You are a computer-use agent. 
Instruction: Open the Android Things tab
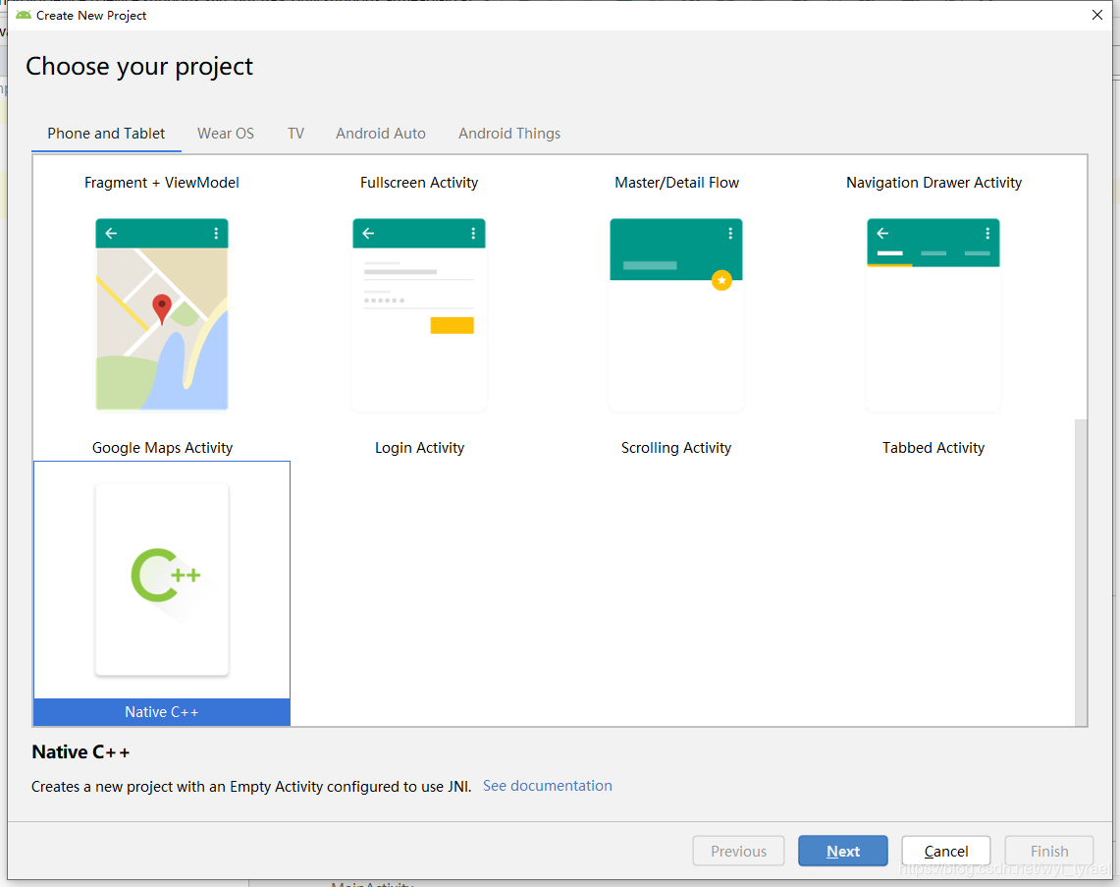click(x=509, y=133)
